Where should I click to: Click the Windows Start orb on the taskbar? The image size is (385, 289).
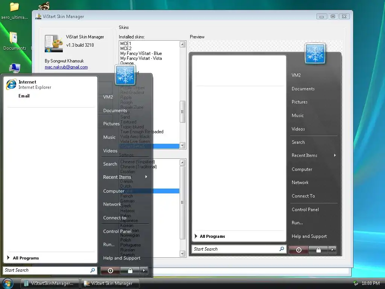tap(8, 283)
